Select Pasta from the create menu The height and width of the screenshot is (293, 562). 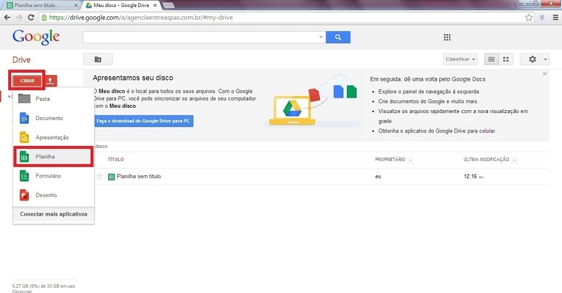click(x=53, y=98)
